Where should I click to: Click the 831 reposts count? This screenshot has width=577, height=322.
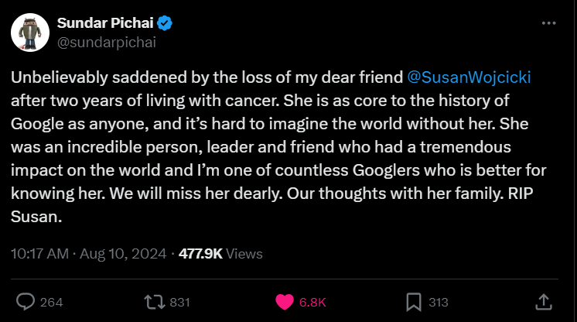click(179, 302)
